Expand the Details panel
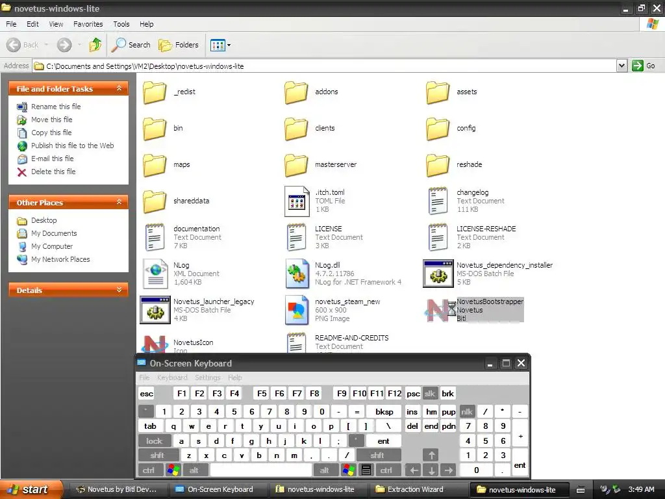Screen dimensions: 665x499 point(119,290)
